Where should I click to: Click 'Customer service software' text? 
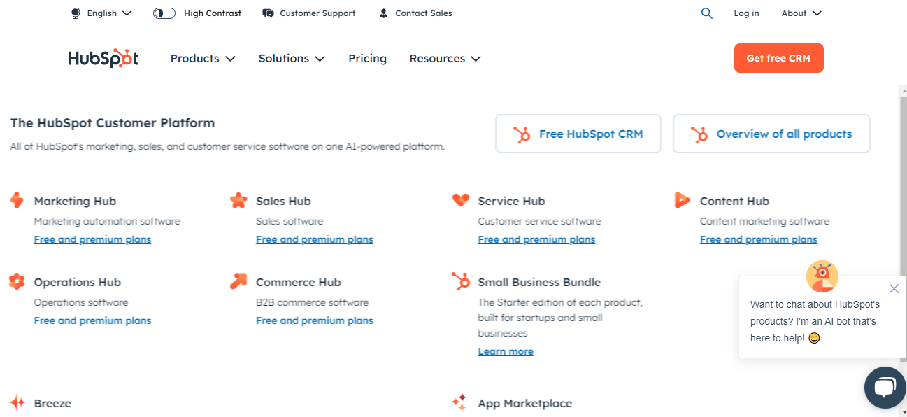[539, 221]
